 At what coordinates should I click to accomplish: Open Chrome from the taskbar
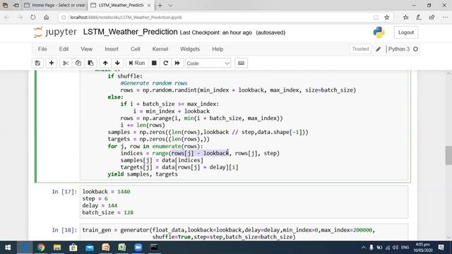(x=41, y=248)
